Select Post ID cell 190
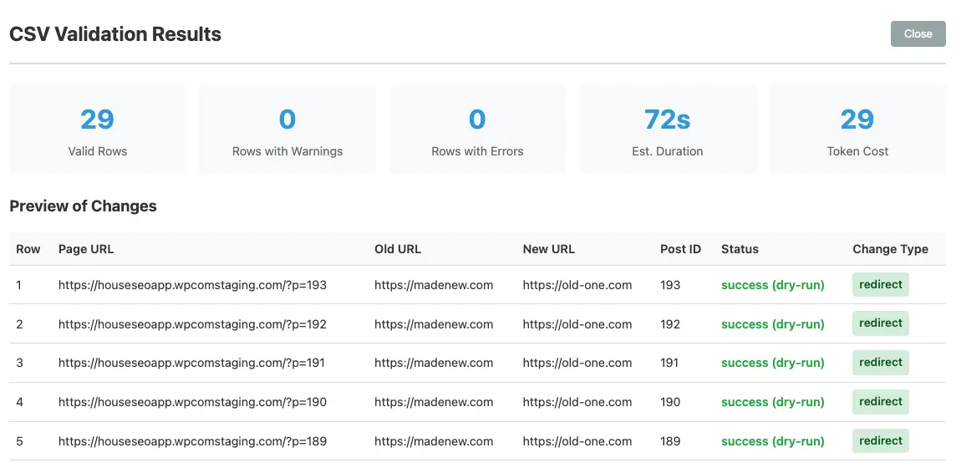 pyautogui.click(x=670, y=402)
